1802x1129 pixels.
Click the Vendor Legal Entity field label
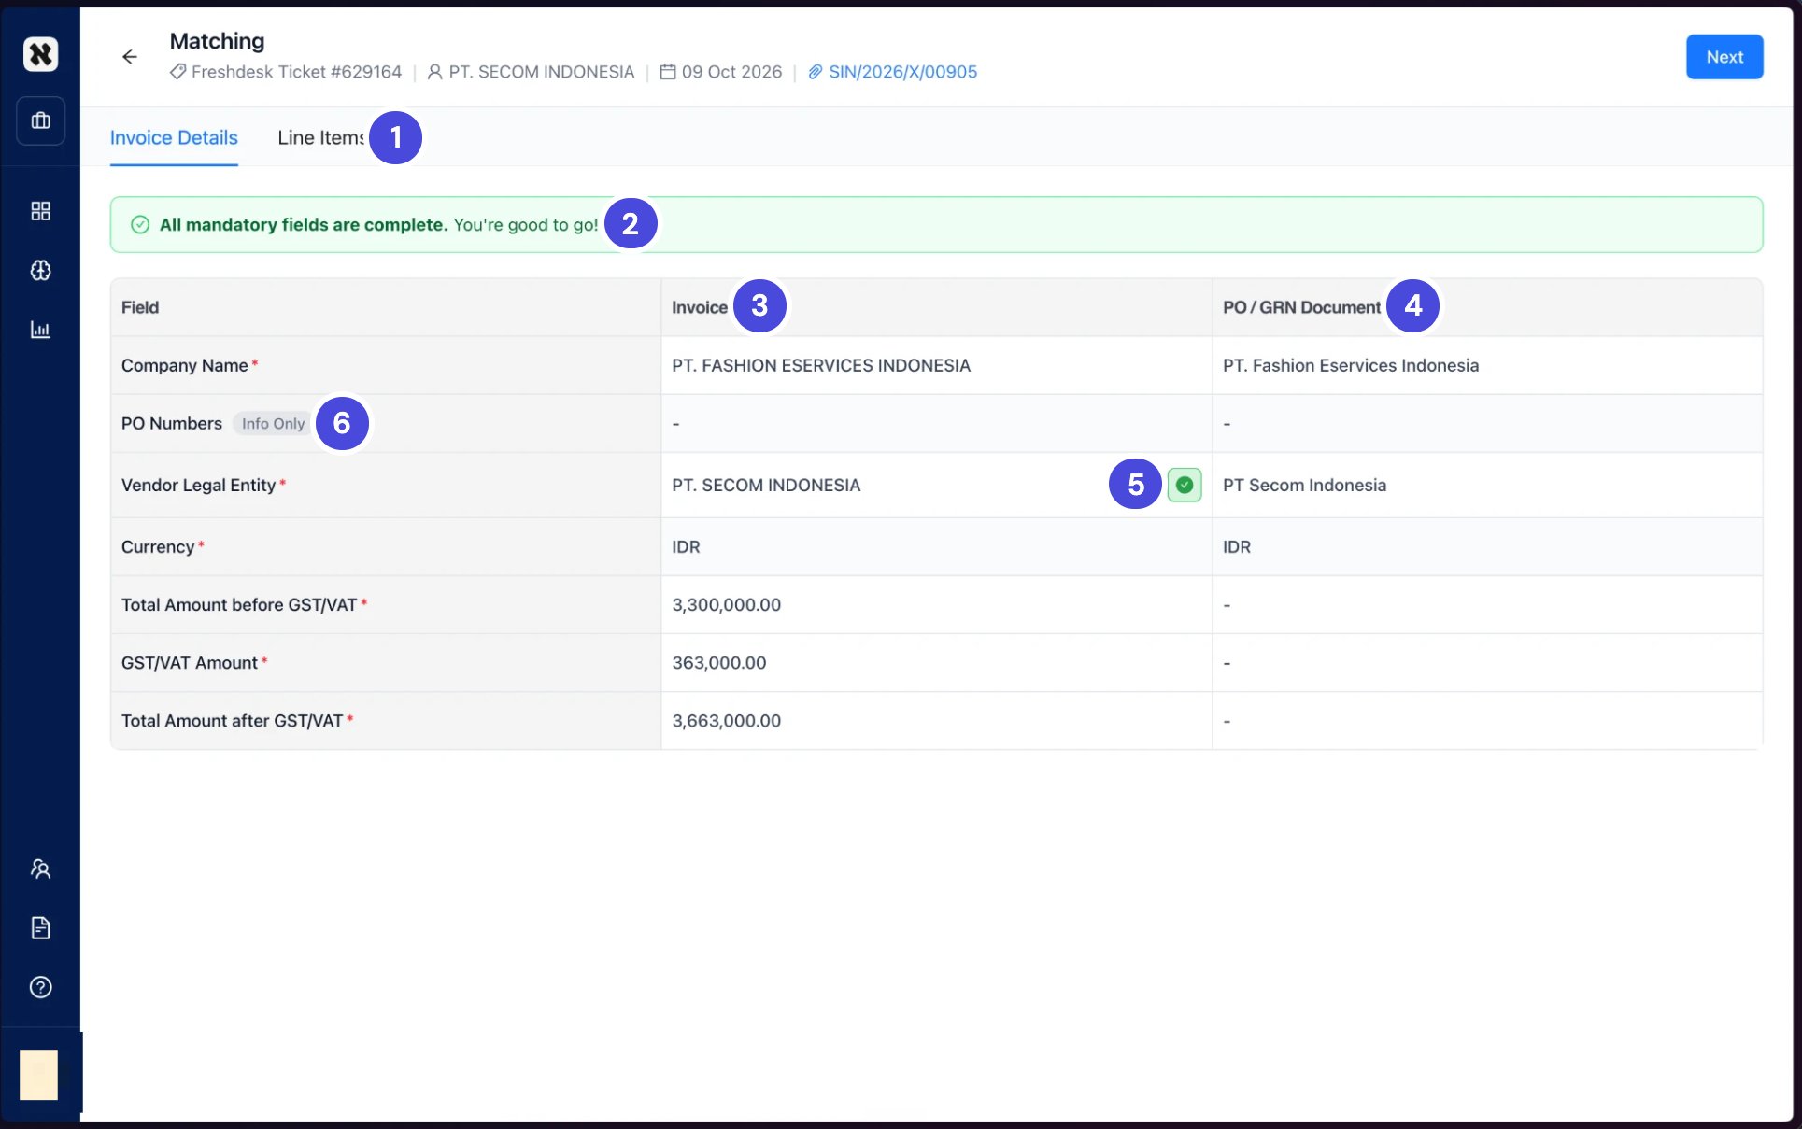tap(198, 485)
